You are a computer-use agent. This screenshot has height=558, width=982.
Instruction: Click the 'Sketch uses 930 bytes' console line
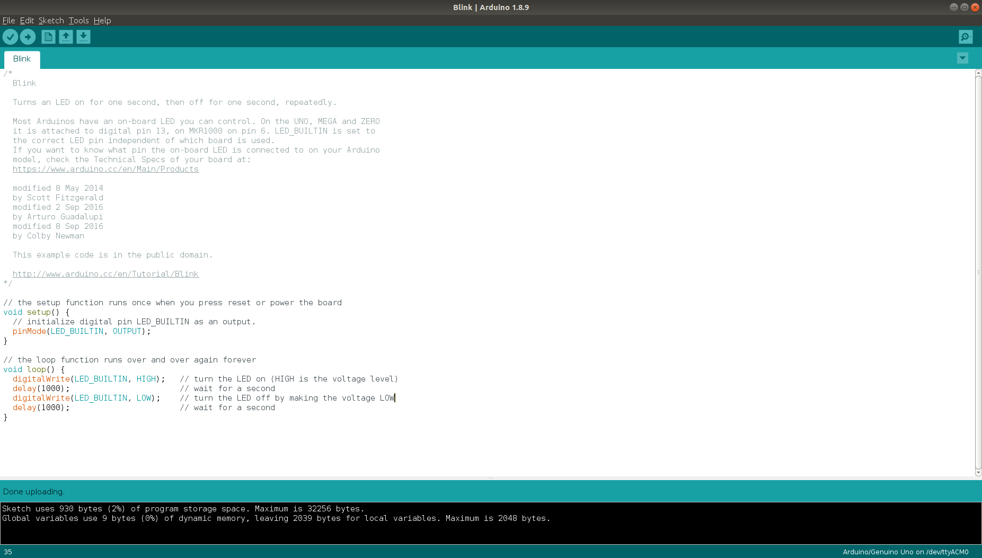183,509
